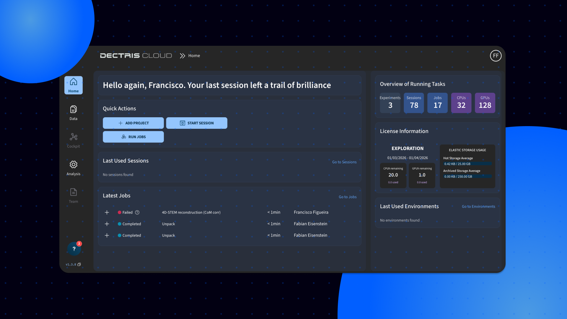Follow the Go to Sessions link
The width and height of the screenshot is (567, 319).
(344, 162)
